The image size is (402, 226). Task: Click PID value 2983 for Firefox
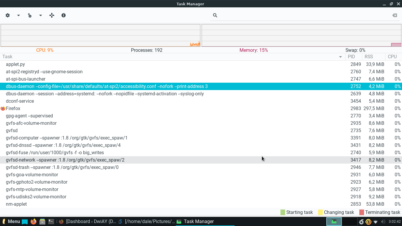356,108
